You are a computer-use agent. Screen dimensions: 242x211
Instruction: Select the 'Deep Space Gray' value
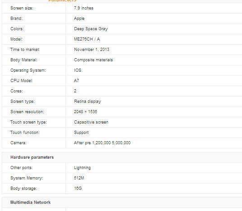click(x=91, y=29)
